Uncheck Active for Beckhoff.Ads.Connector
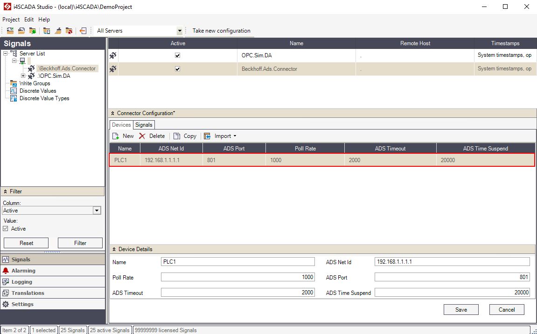 178,68
